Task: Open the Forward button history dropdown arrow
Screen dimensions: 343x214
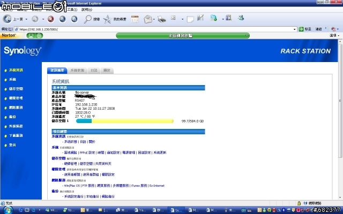Action: pyautogui.click(x=43, y=19)
